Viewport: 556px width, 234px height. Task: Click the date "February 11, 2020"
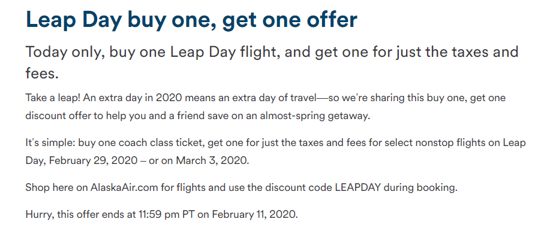click(x=255, y=214)
